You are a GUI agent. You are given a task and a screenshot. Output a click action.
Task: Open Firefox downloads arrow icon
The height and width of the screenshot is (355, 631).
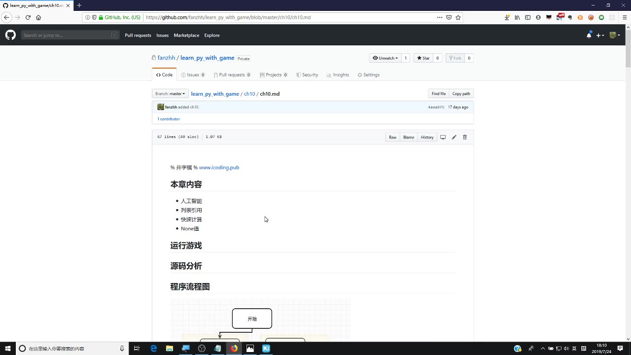(506, 17)
